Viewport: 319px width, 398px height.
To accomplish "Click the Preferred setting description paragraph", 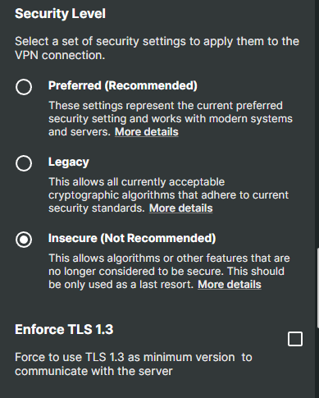I will 171,119.
